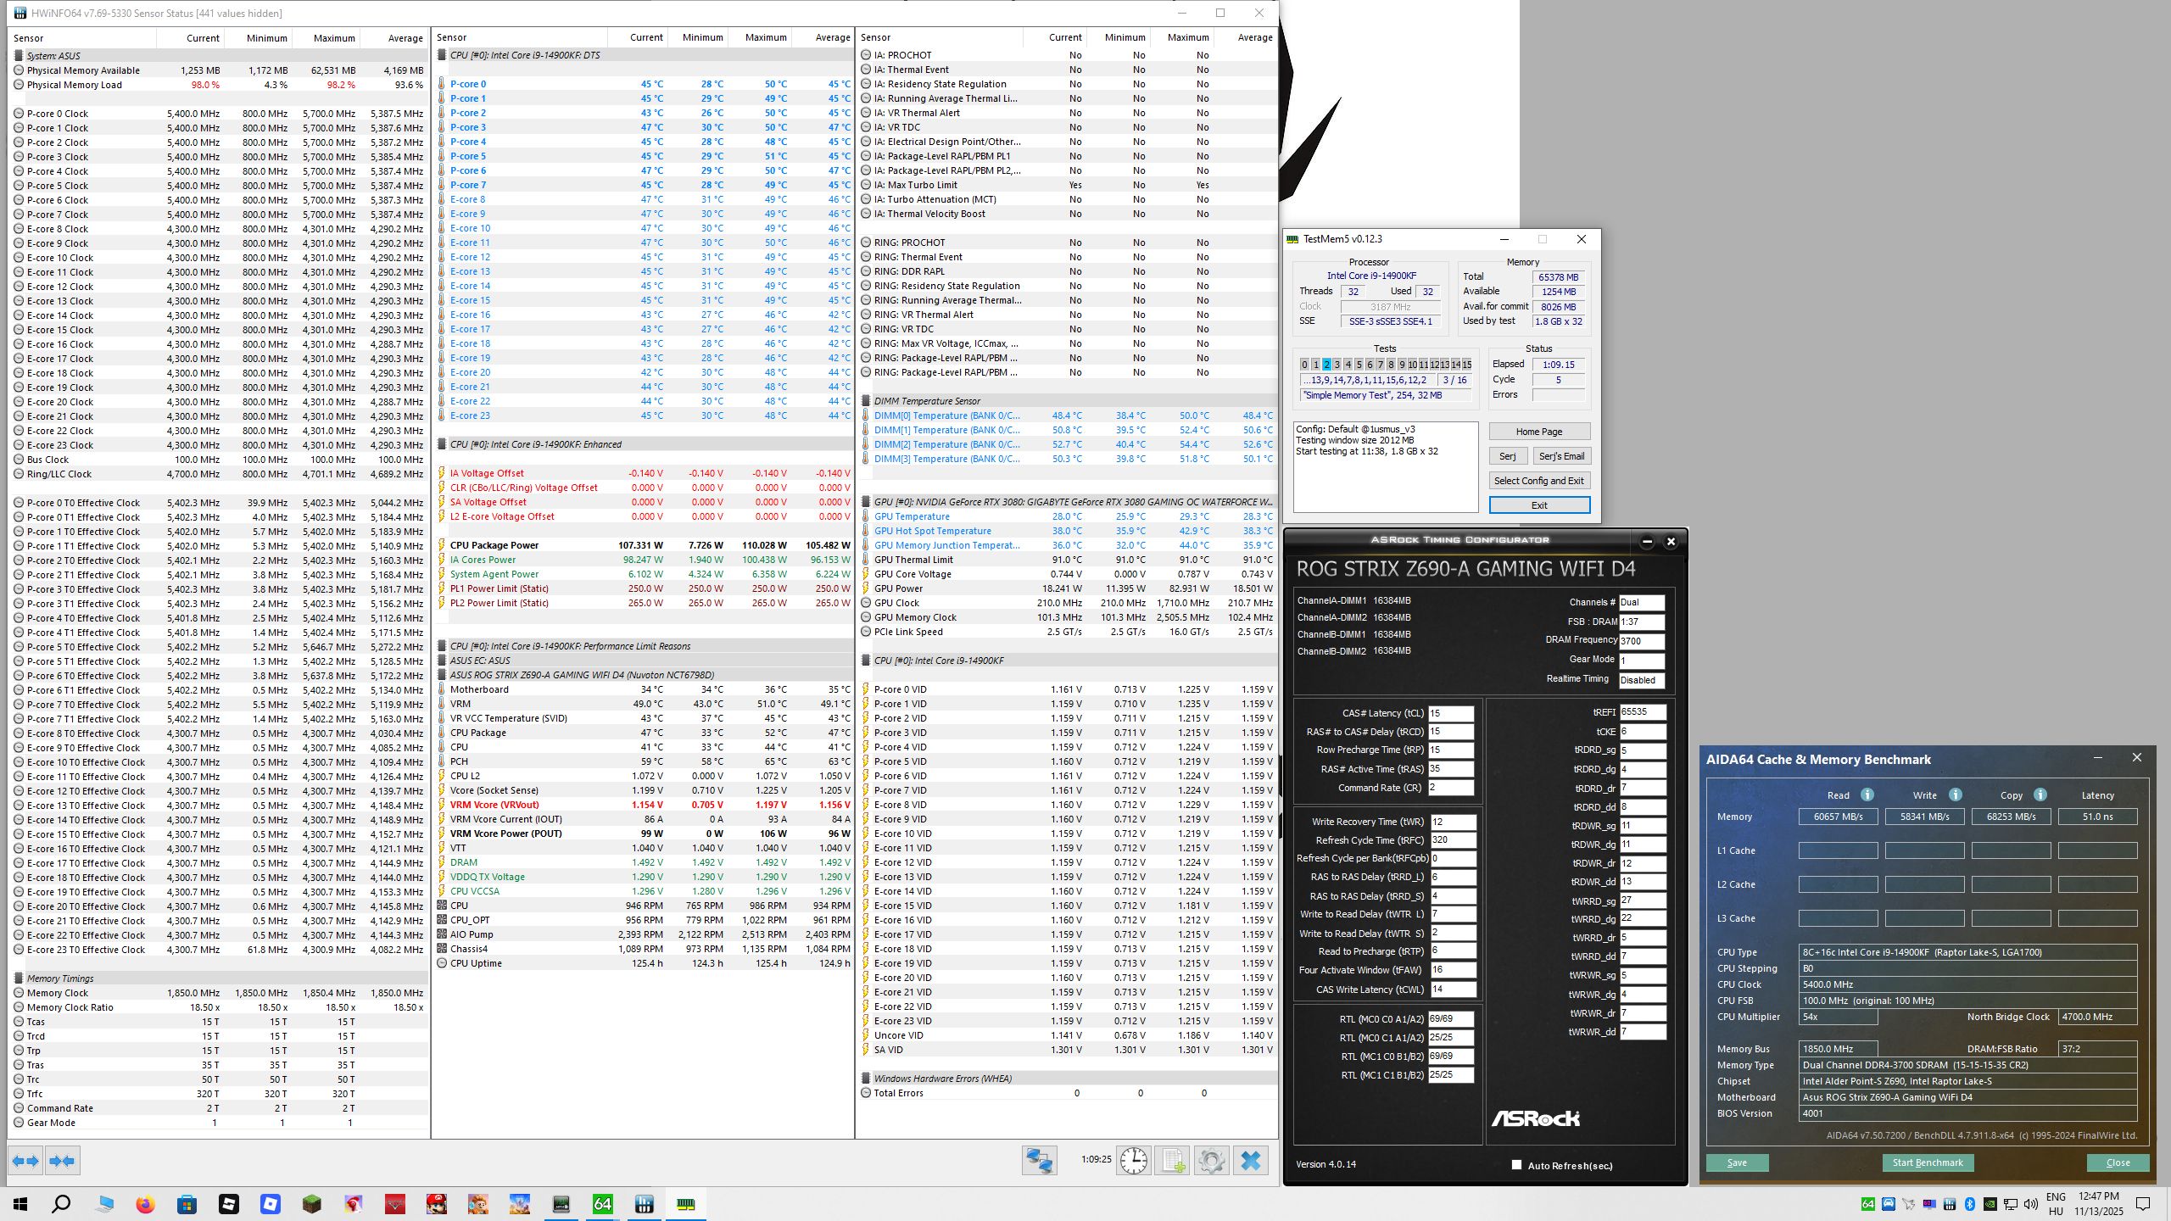Screen dimensions: 2171x1221
Task: Click the CAS# Latency (tCL) value field
Action: pos(1450,713)
